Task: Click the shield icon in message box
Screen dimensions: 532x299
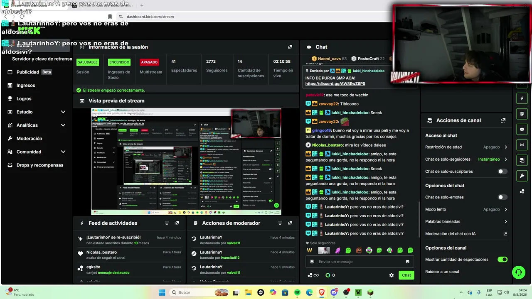Action: (312, 262)
